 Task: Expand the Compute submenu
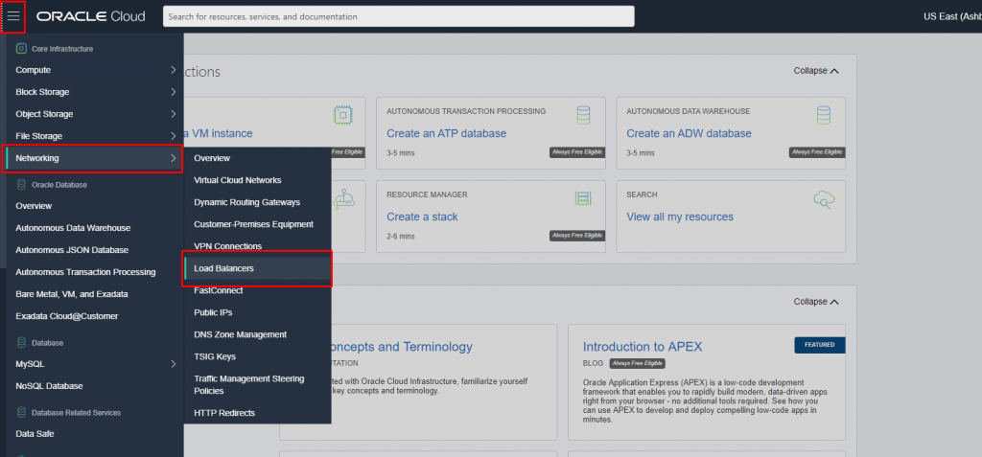[x=174, y=70]
